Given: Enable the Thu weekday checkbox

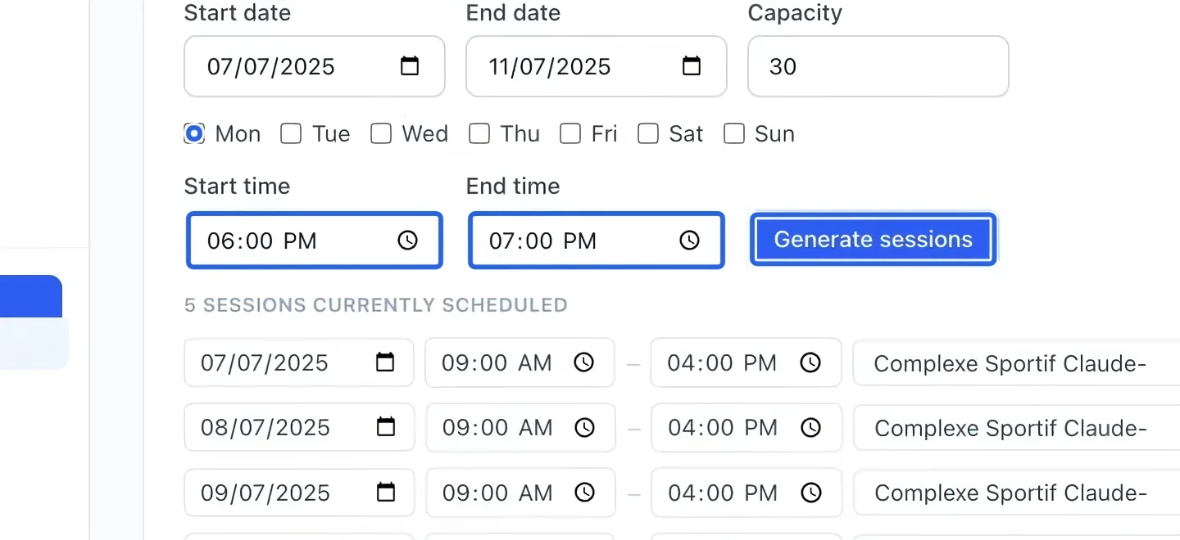Looking at the screenshot, I should point(479,133).
